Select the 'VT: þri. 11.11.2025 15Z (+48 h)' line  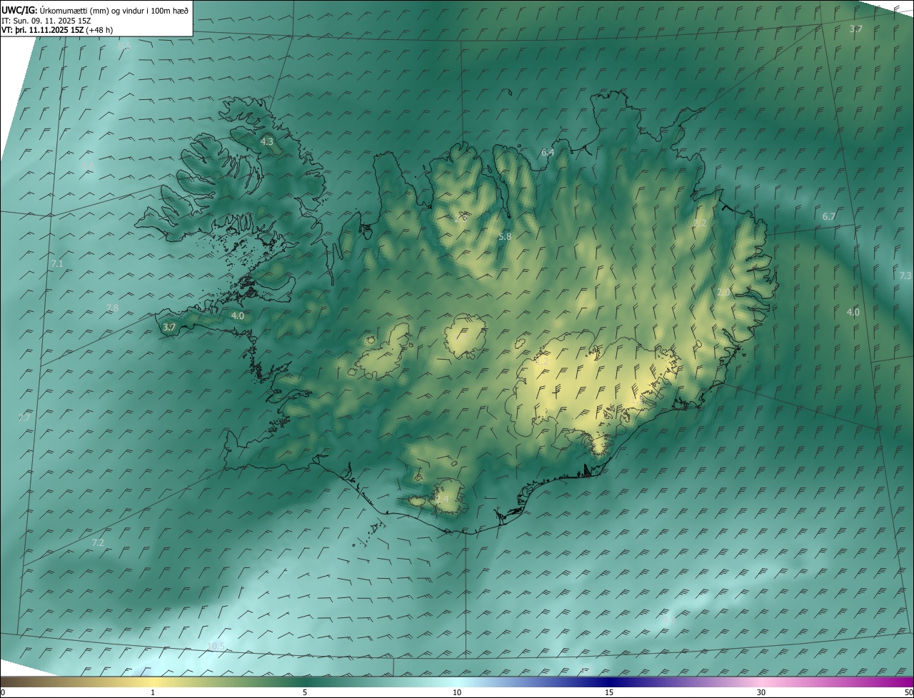(57, 30)
